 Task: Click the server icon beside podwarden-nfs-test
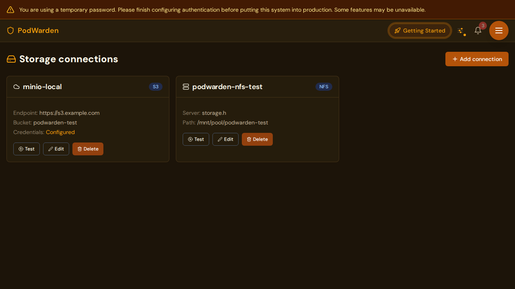pos(186,87)
